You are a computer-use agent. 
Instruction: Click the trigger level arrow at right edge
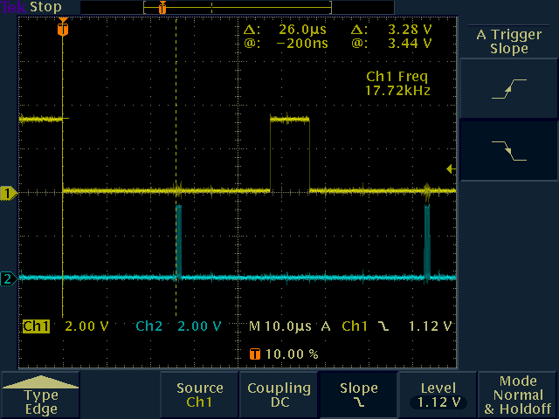[451, 168]
